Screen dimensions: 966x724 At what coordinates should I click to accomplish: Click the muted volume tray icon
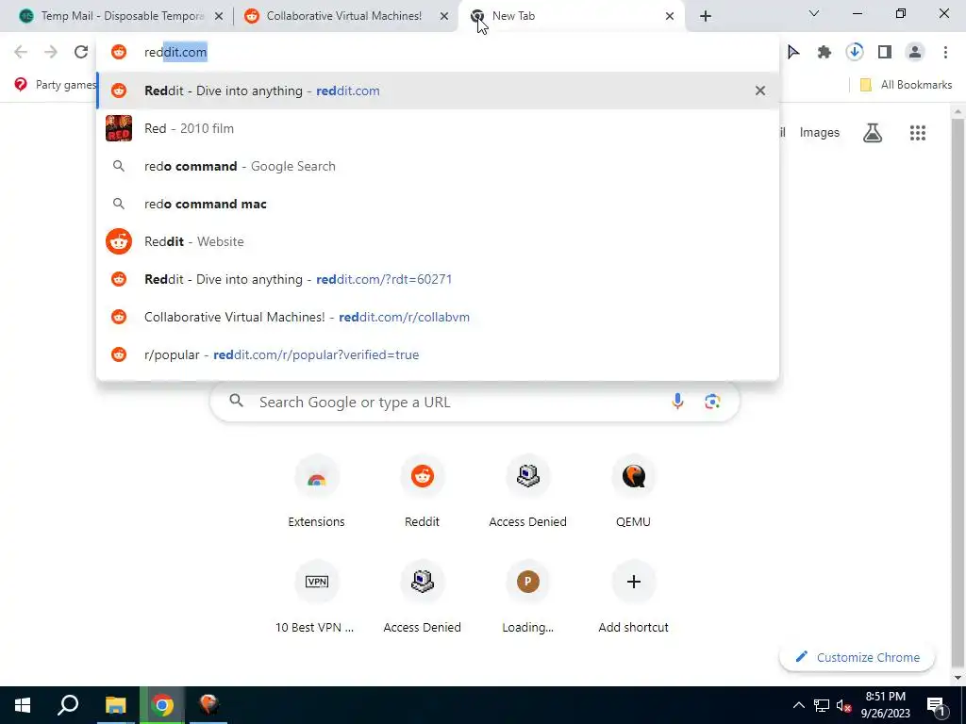click(x=843, y=705)
